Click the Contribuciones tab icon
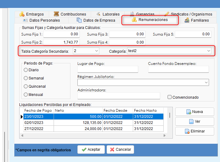This screenshot has width=220, height=162. click(56, 14)
